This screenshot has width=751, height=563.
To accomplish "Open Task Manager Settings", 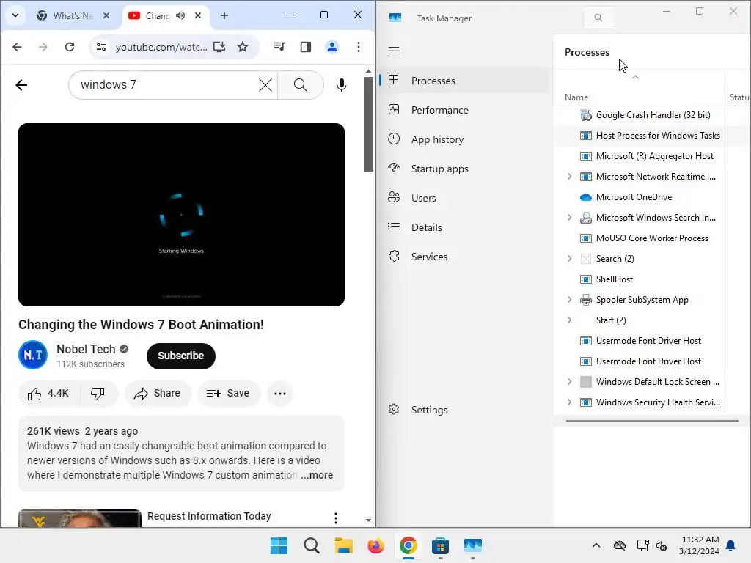I will click(464, 410).
